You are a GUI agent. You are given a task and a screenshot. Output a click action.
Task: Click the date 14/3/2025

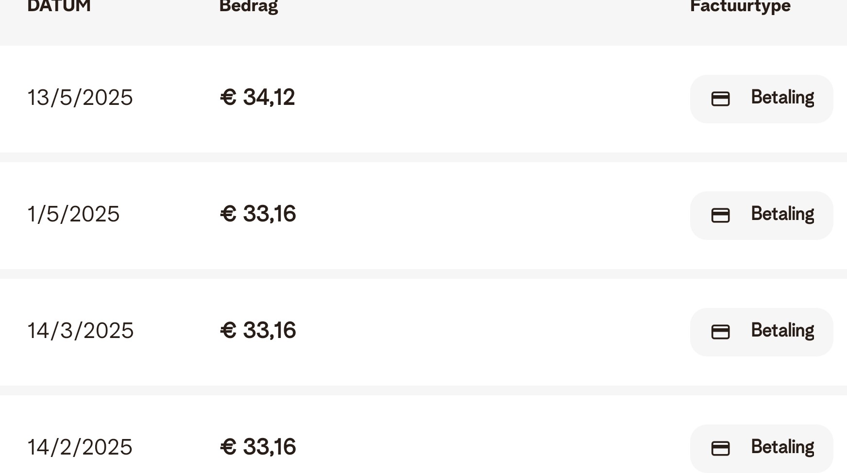click(80, 331)
